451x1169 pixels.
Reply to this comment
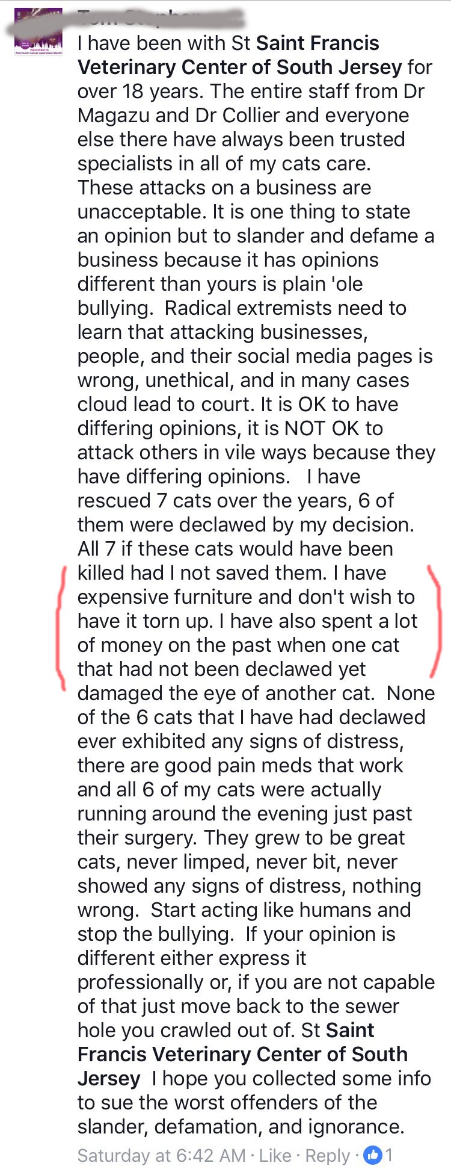click(327, 1155)
